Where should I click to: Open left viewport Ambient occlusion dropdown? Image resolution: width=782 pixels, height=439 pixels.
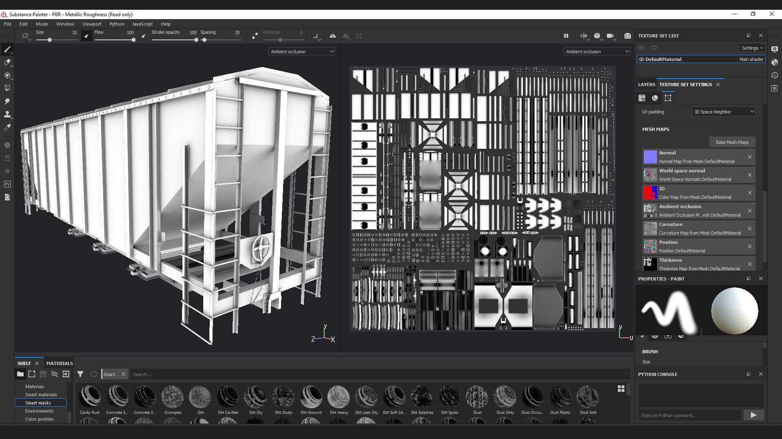click(x=302, y=52)
